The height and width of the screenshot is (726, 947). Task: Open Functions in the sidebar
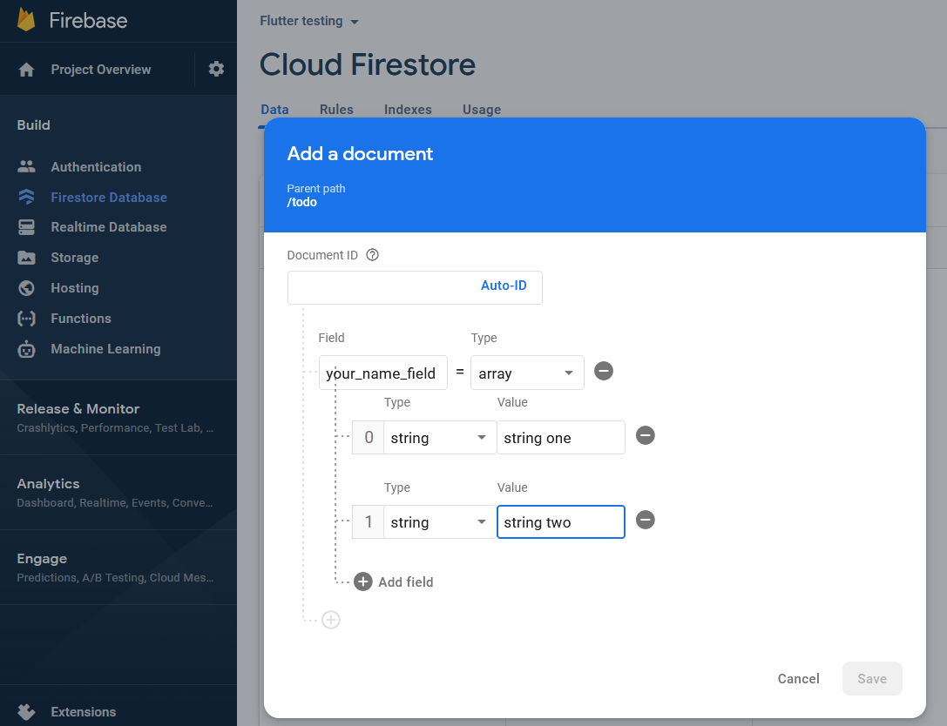(x=81, y=318)
